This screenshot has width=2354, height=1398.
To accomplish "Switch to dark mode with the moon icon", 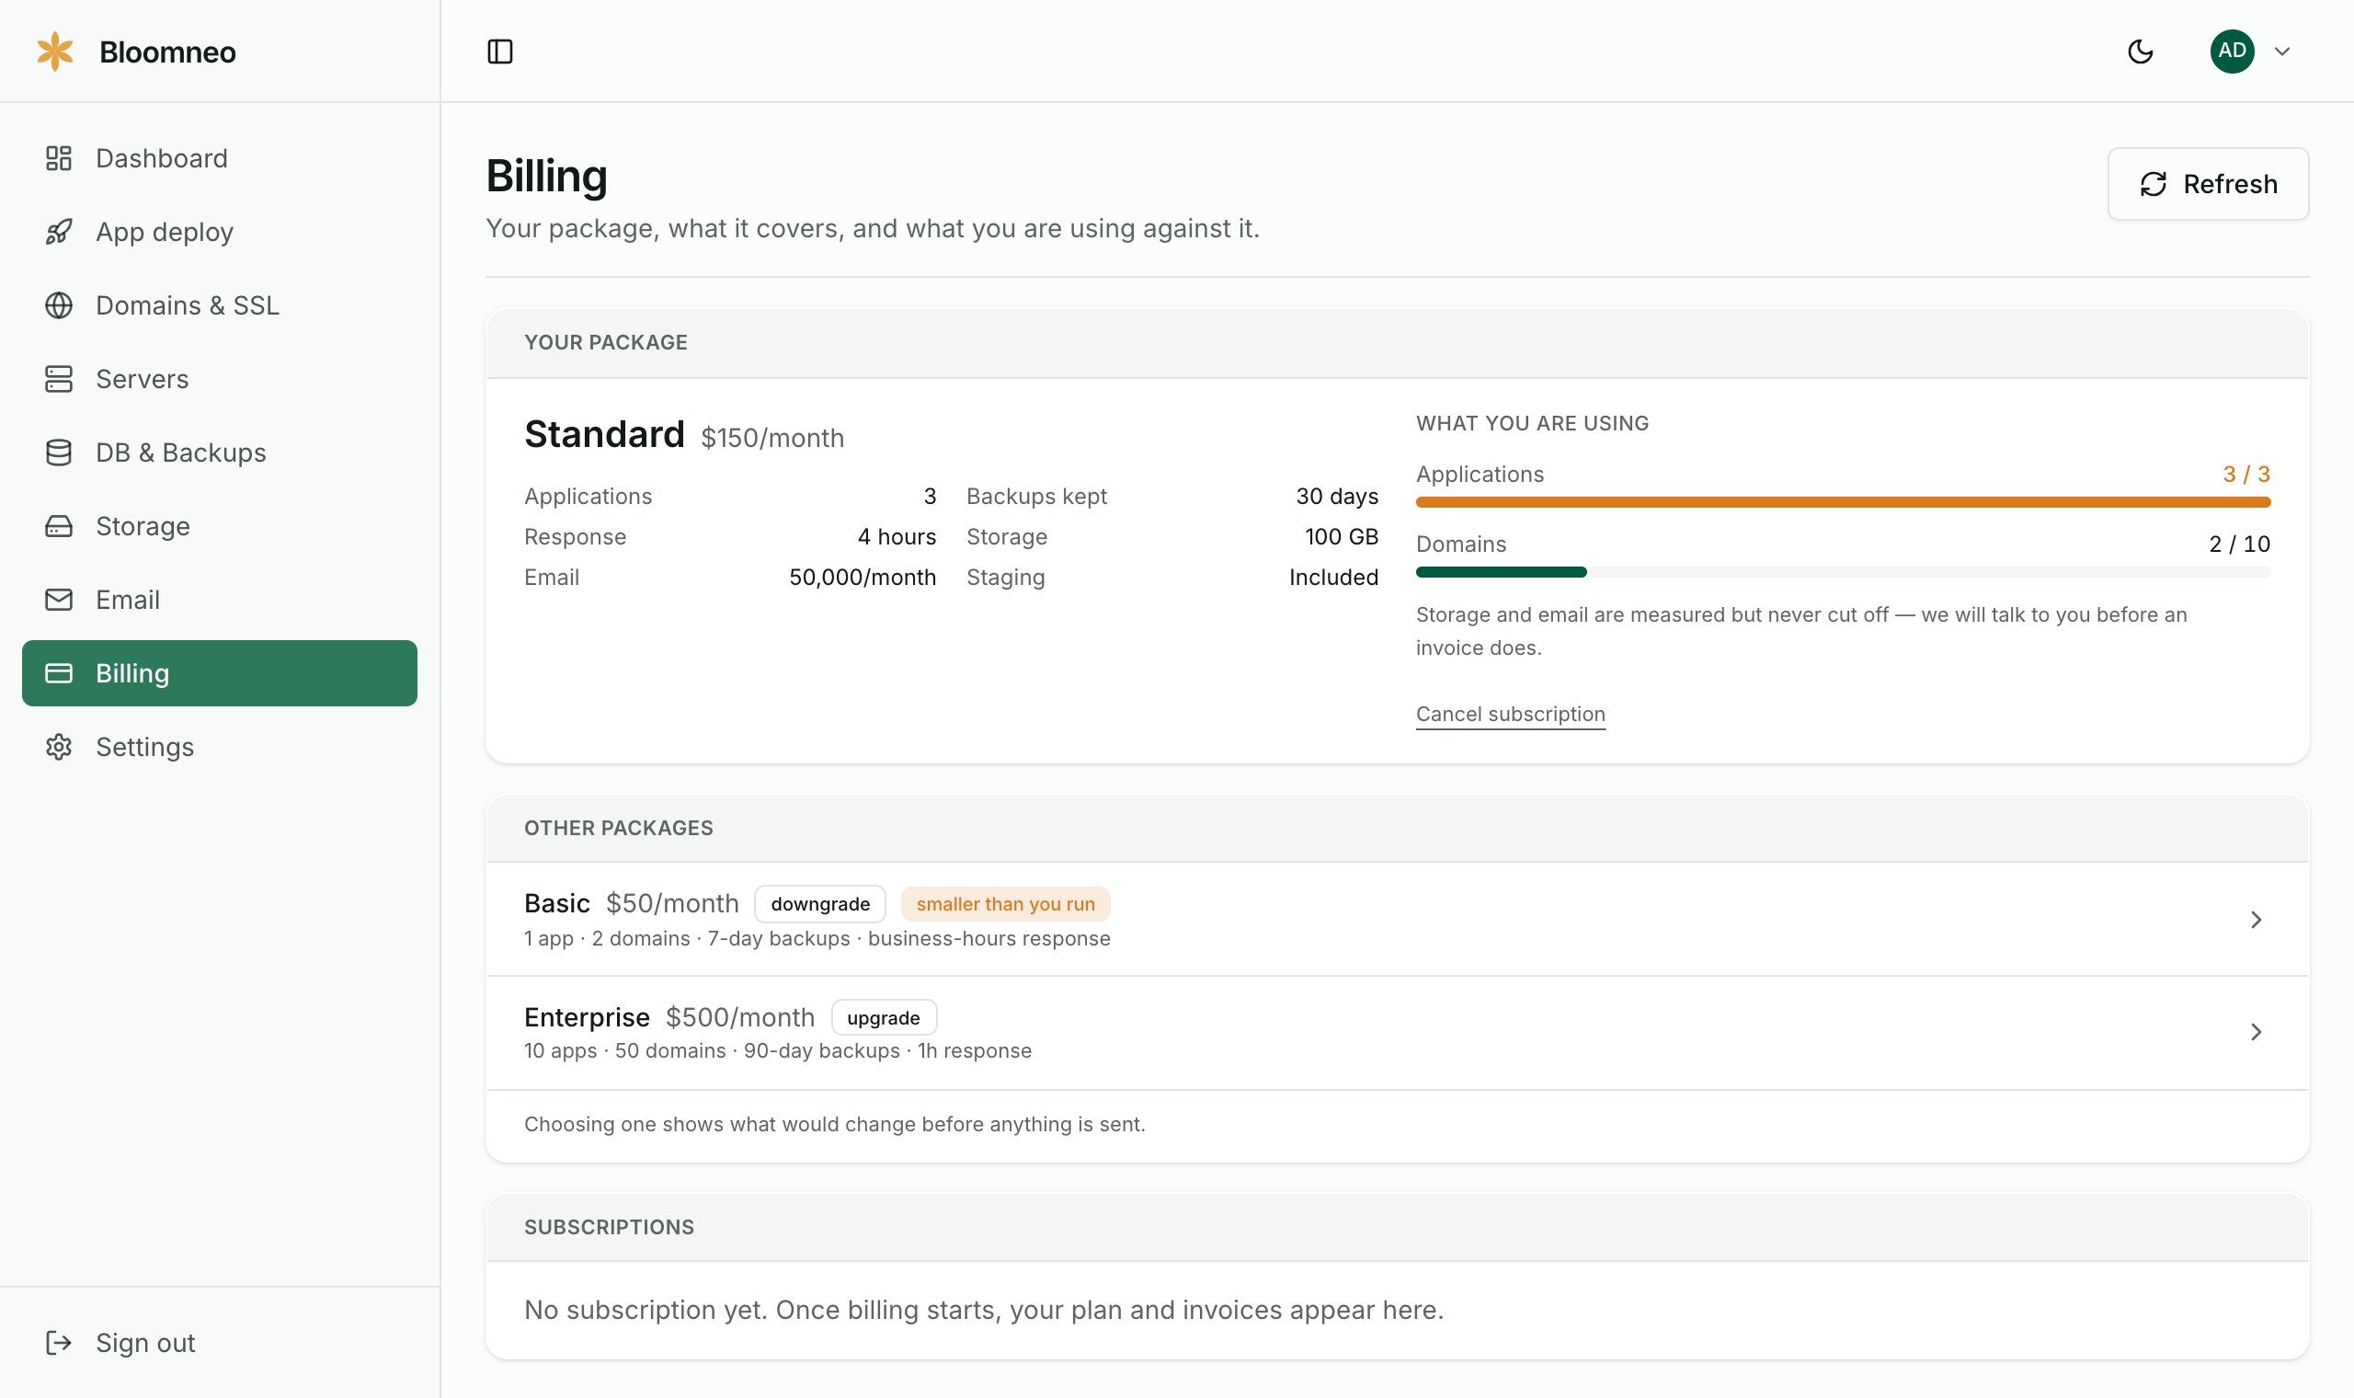I will click(x=2141, y=52).
